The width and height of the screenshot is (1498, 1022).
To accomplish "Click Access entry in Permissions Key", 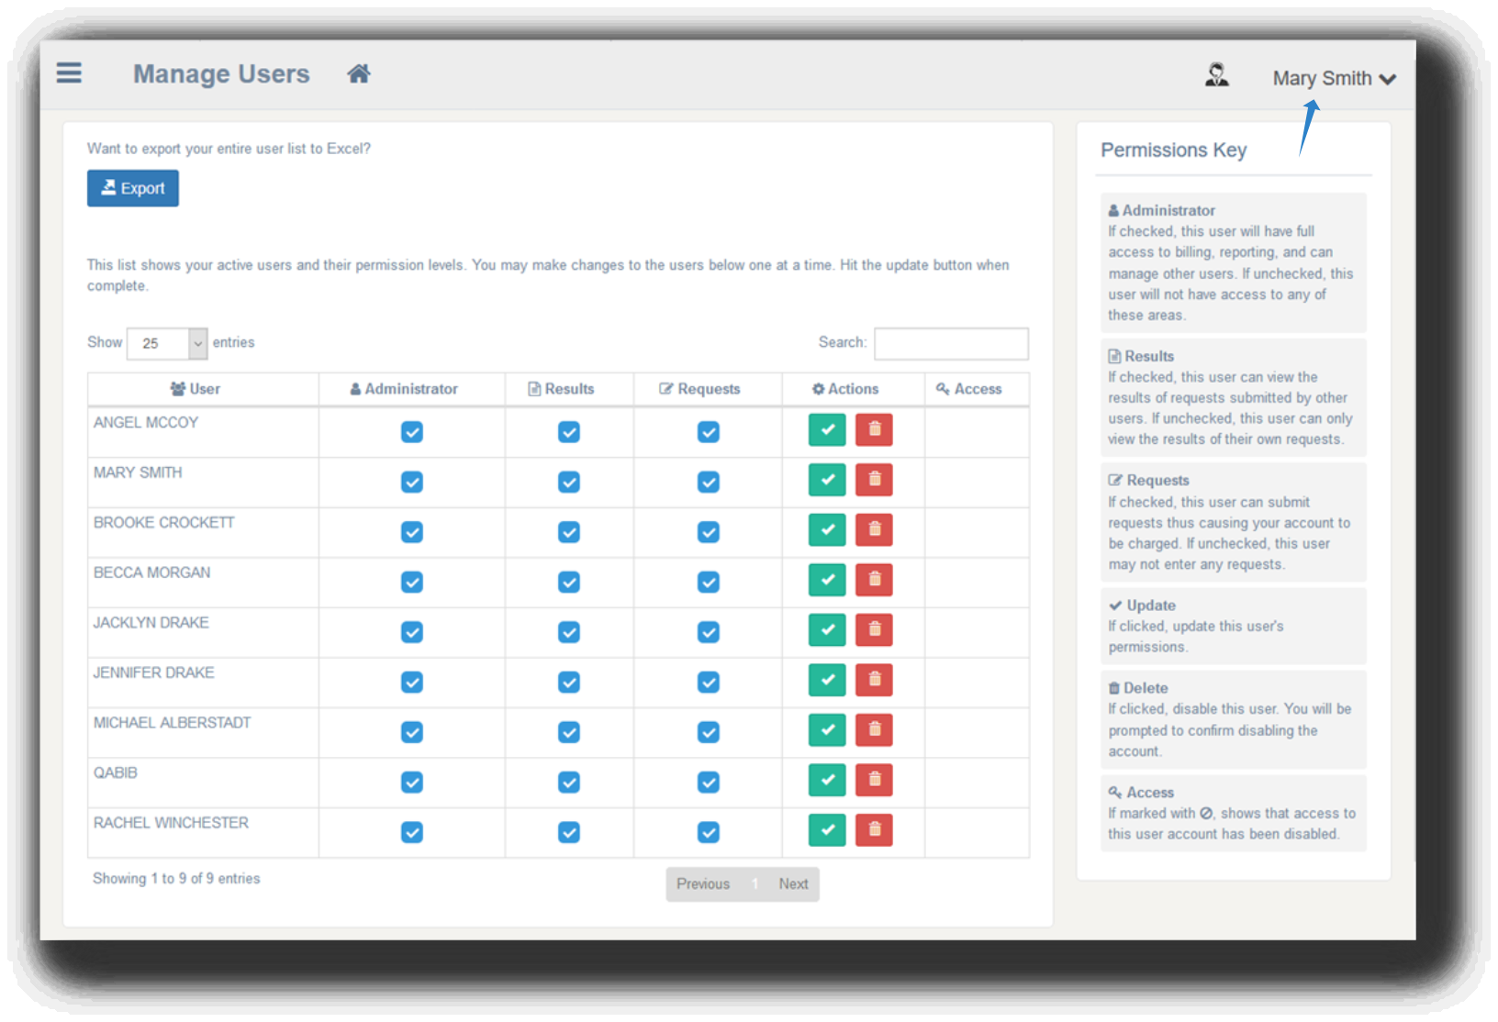I will [x=1234, y=813].
